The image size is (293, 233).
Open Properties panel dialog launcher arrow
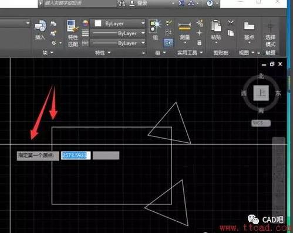[x=143, y=53]
